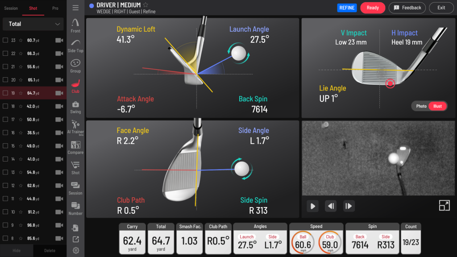This screenshot has width=457, height=257.
Task: Open the Total distance dropdown
Action: [33, 24]
